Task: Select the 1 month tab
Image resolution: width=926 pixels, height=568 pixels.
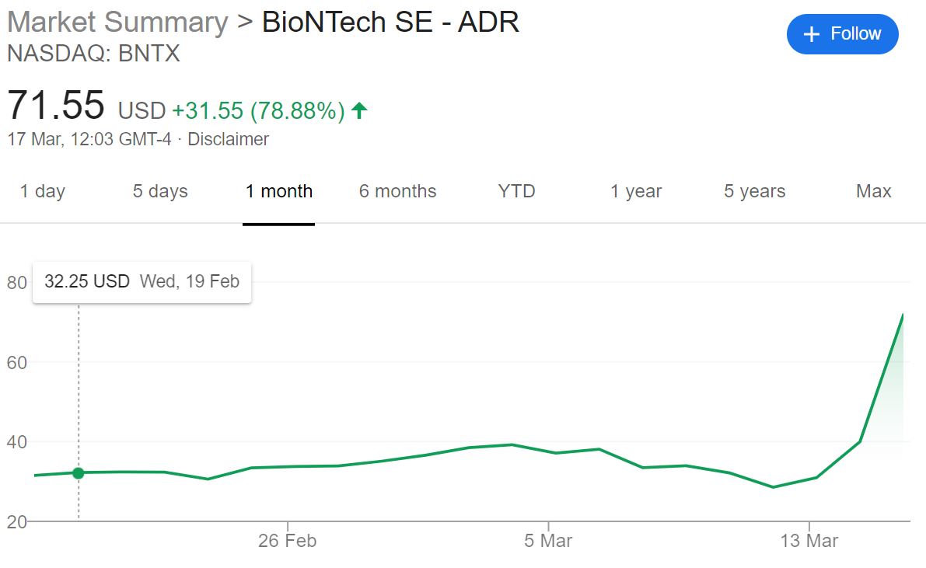Action: point(279,191)
